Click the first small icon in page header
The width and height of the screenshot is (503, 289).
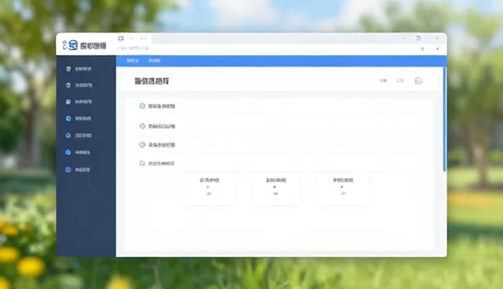(384, 80)
